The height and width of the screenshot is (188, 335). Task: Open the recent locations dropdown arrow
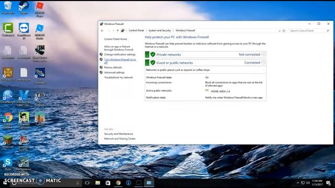113,31
